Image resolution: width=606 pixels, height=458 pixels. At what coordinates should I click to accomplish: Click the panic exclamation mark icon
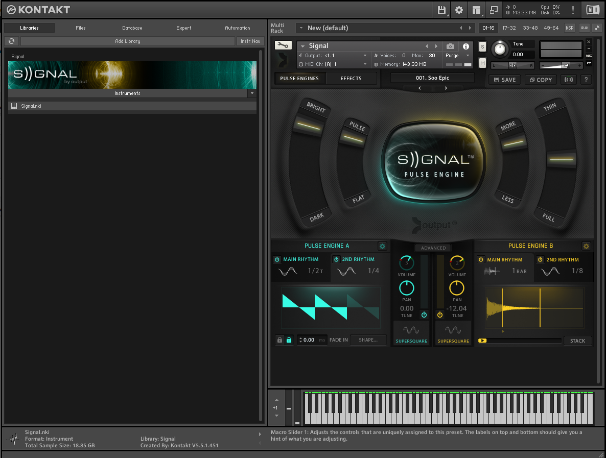pyautogui.click(x=573, y=10)
